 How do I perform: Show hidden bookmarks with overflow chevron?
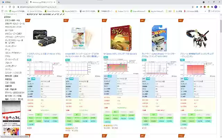(205, 11)
